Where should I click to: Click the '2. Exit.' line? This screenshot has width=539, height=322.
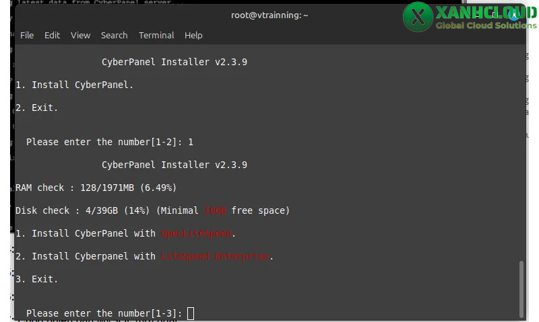click(37, 108)
